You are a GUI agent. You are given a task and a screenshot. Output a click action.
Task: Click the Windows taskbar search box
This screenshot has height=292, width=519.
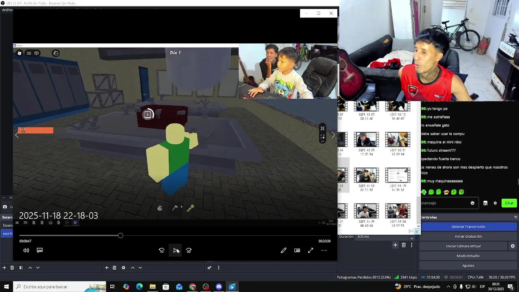[60, 287]
